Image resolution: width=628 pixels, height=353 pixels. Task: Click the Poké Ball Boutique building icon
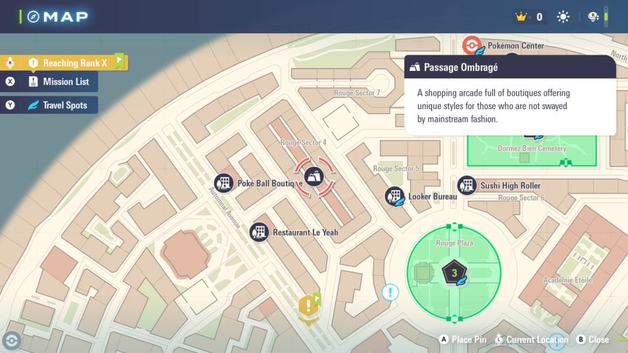pos(224,184)
